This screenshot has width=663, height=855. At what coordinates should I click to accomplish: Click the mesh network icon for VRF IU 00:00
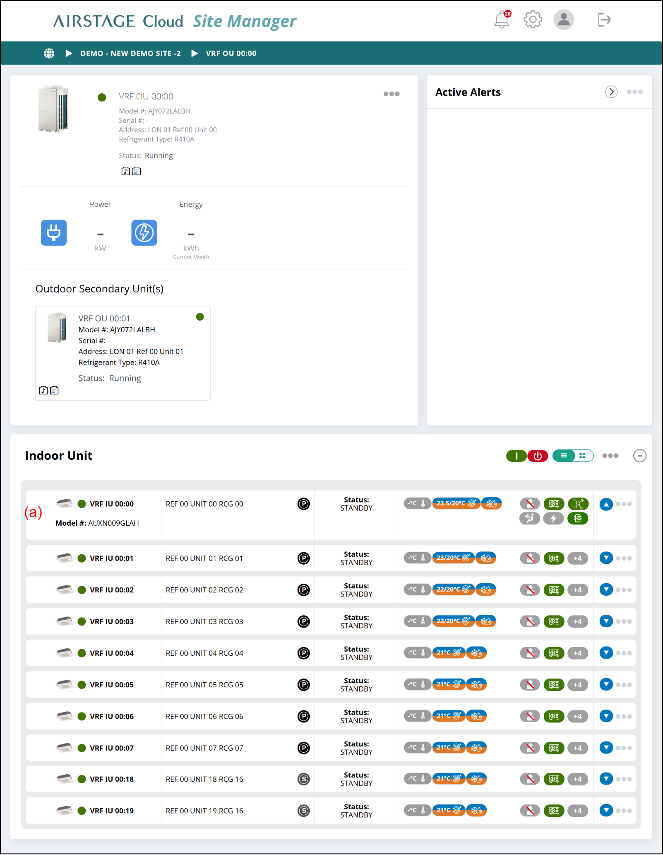pyautogui.click(x=578, y=504)
